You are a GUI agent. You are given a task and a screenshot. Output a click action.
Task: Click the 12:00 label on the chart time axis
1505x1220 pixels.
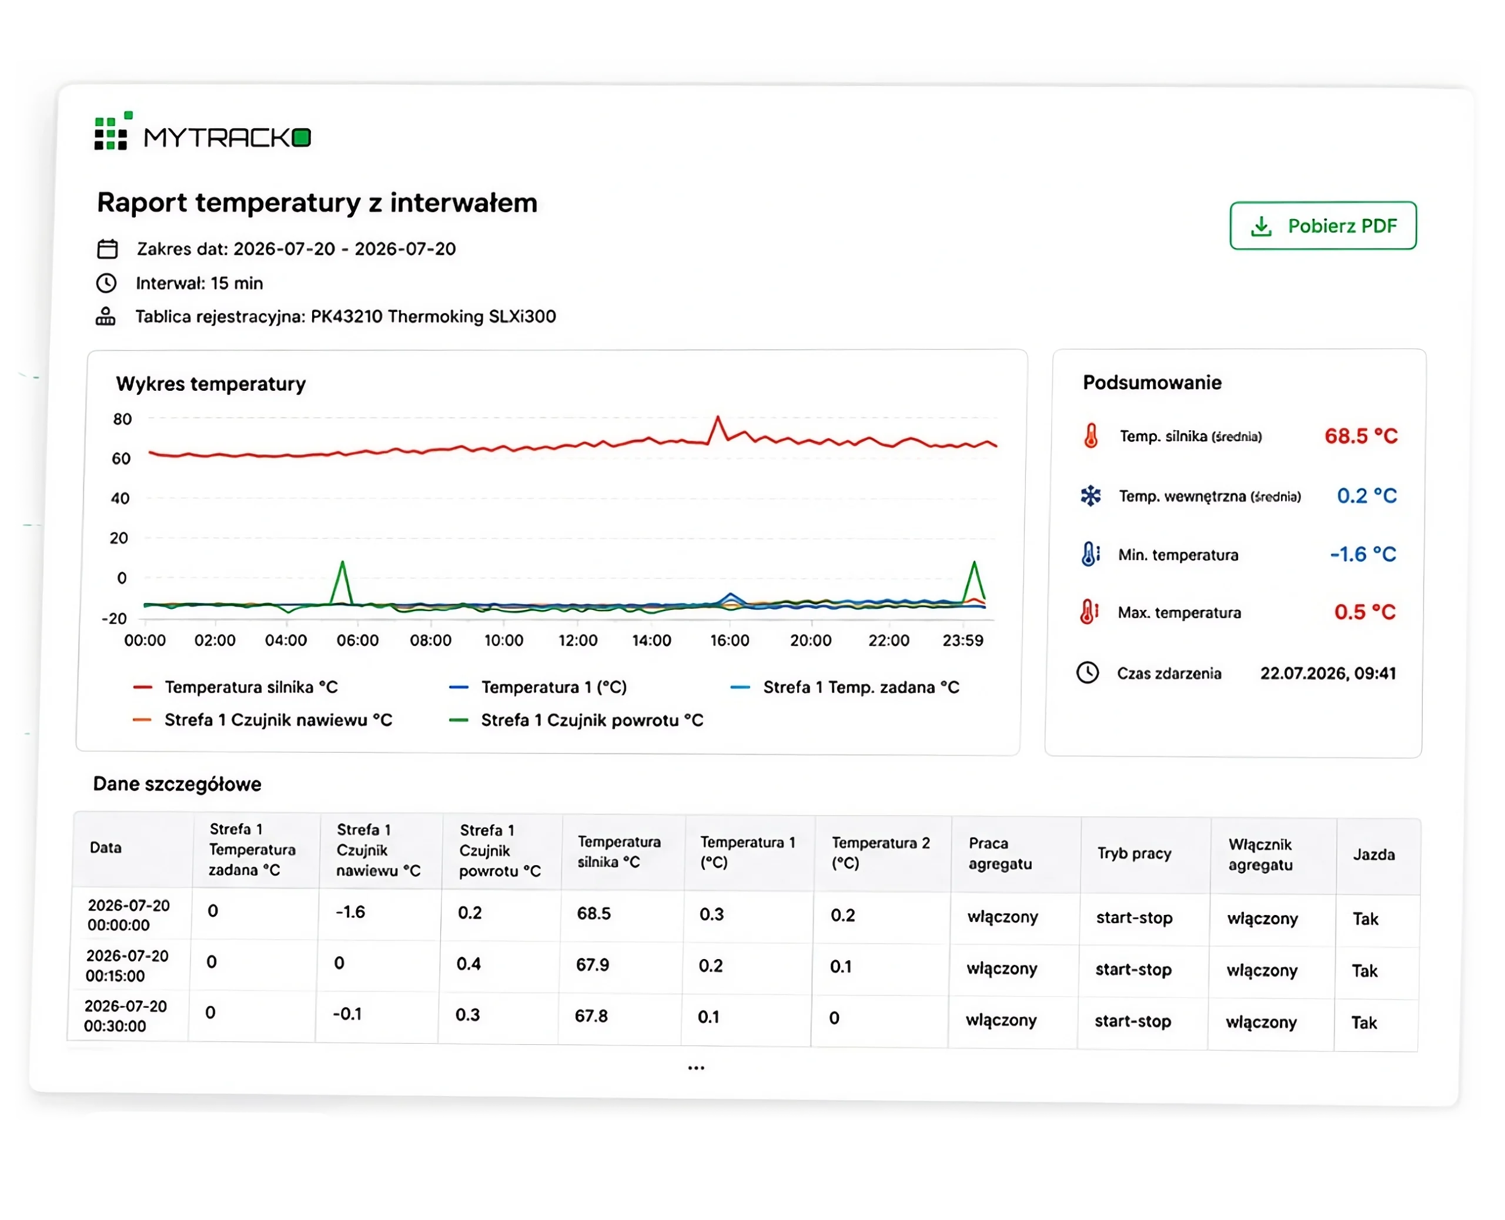point(578,640)
